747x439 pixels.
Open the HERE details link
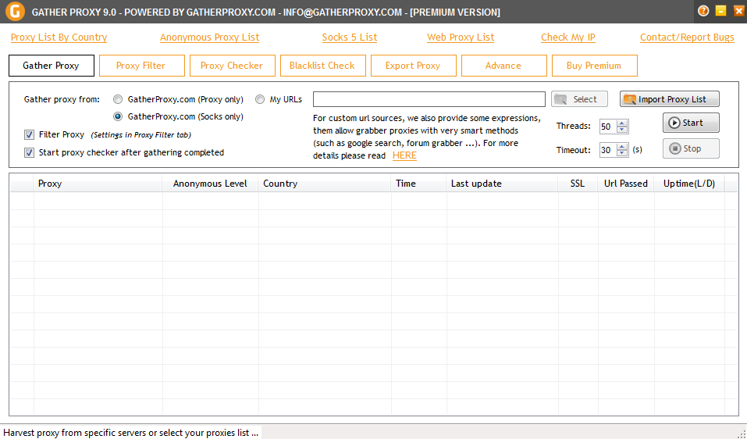(x=404, y=155)
